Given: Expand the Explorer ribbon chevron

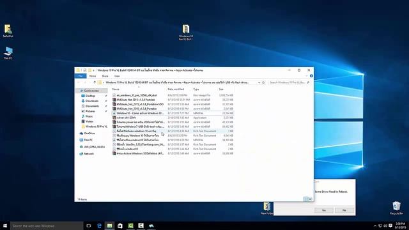Looking at the screenshot, I should click(307, 76).
